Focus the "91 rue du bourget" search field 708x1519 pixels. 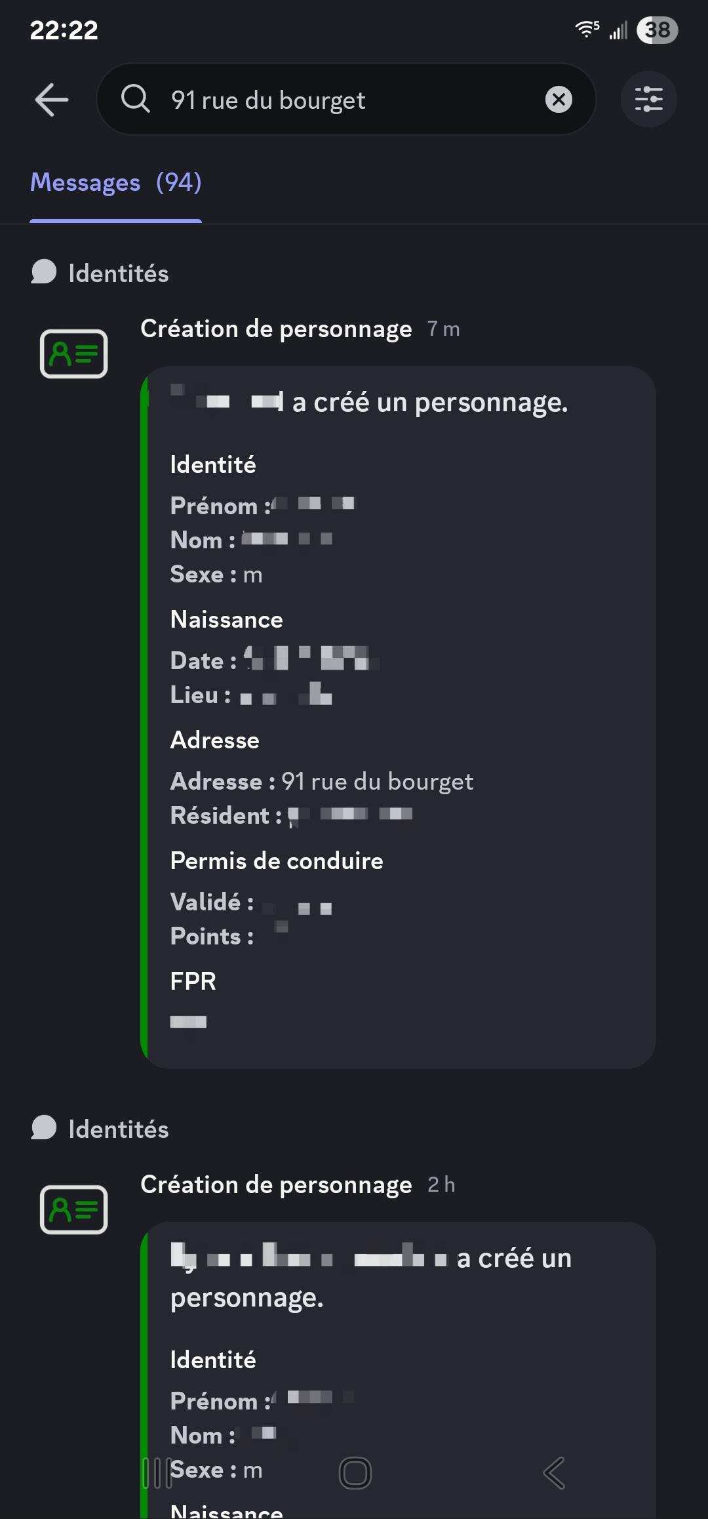(x=347, y=100)
